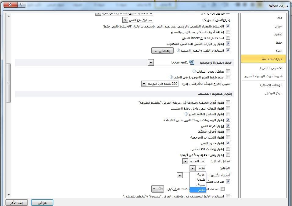Open تخصيص الشريط category

click(x=263, y=68)
